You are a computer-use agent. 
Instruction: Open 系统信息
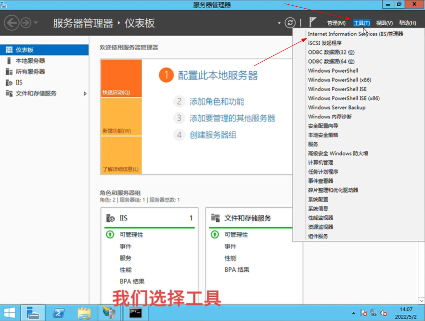click(318, 209)
